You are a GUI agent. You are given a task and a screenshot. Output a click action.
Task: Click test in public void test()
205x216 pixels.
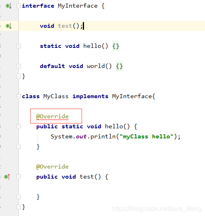(87, 177)
